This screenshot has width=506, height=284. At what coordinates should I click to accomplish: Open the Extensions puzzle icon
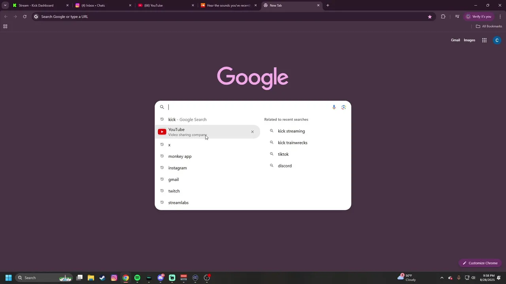[x=443, y=17]
